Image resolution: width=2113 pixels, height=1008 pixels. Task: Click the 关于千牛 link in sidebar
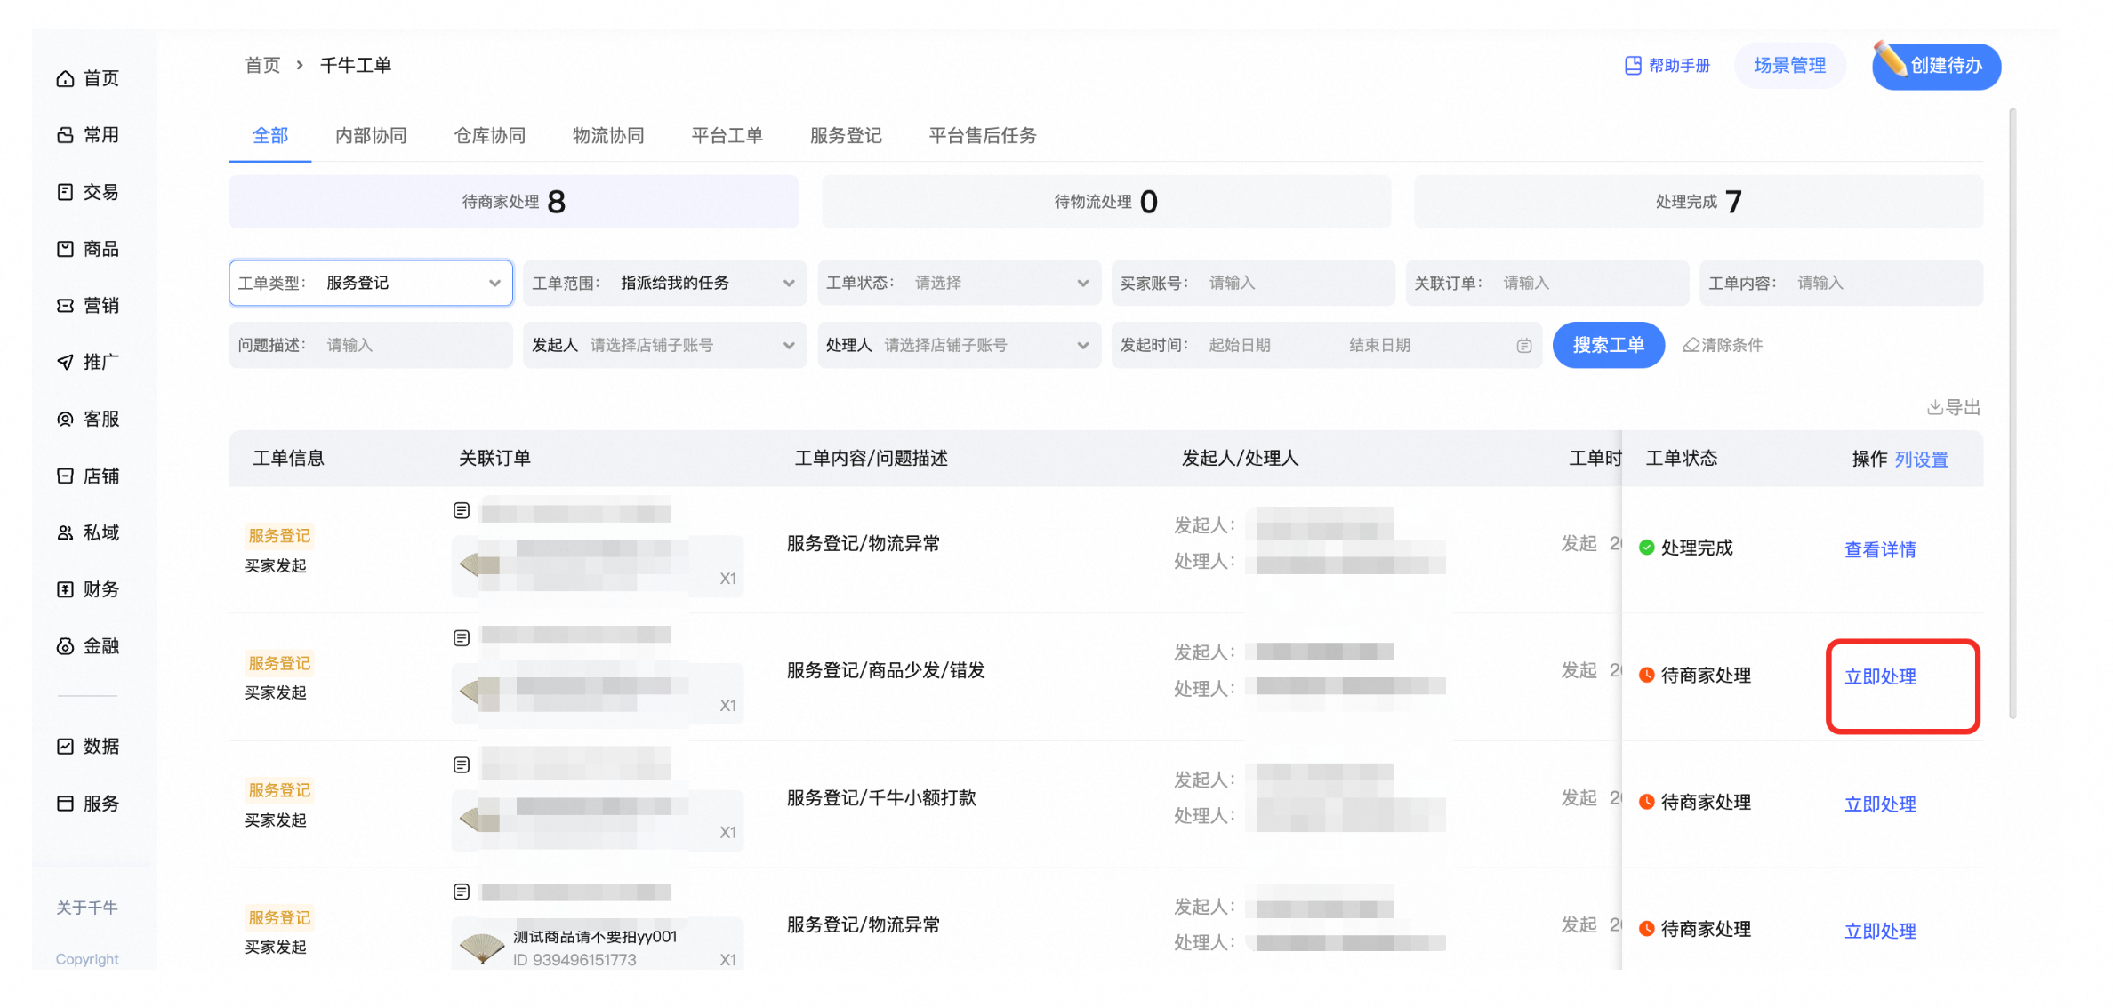[x=86, y=908]
